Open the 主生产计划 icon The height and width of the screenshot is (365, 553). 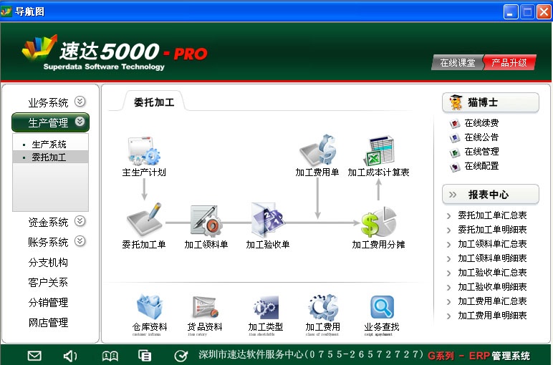pos(144,152)
